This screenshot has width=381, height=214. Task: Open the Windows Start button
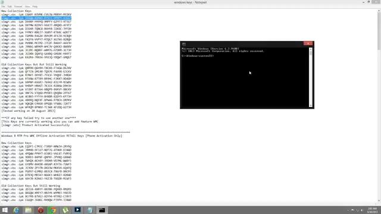click(x=5, y=210)
